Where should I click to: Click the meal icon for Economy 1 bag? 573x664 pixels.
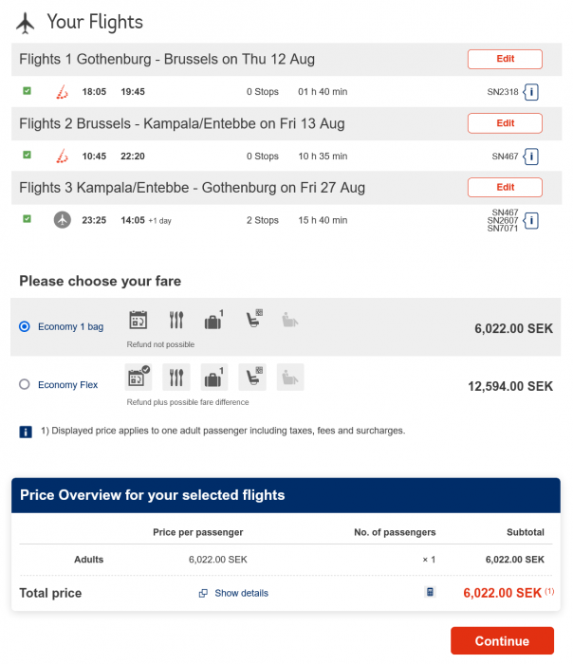[x=176, y=321]
